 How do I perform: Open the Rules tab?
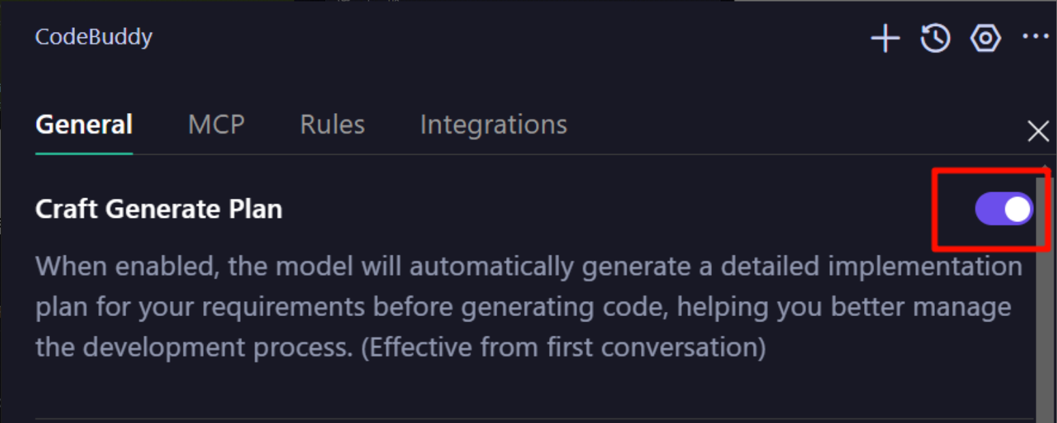pyautogui.click(x=332, y=124)
